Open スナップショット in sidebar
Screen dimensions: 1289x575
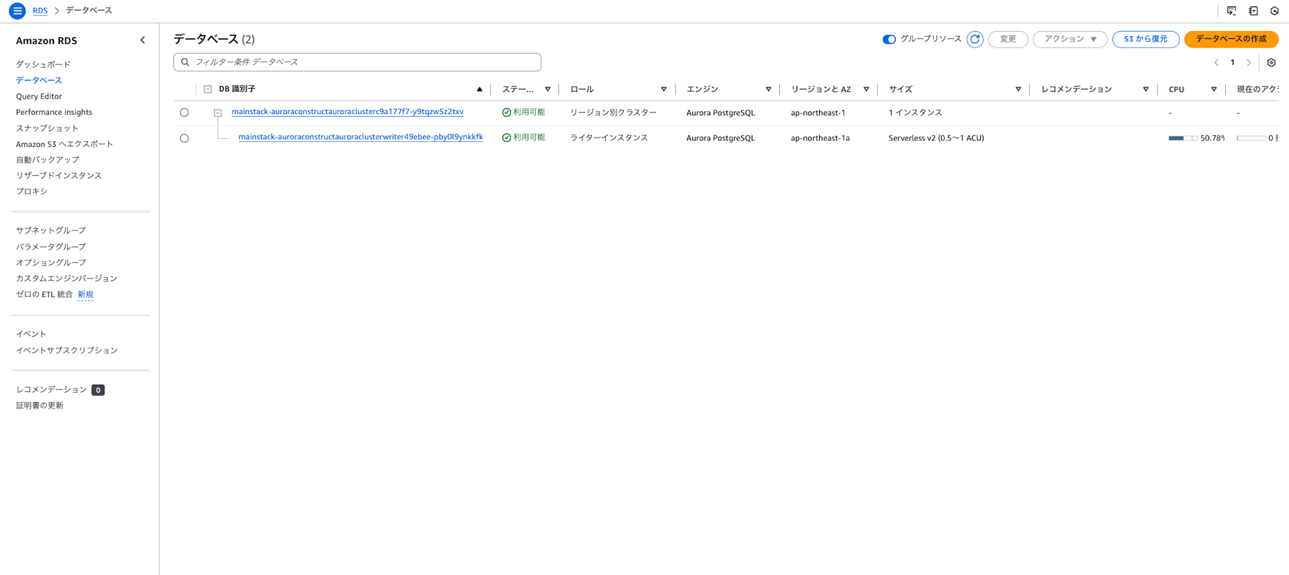[x=47, y=128]
